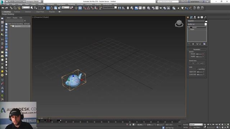Open Rendered Frame Window icon
The width and height of the screenshot is (230, 129).
pos(157,8)
